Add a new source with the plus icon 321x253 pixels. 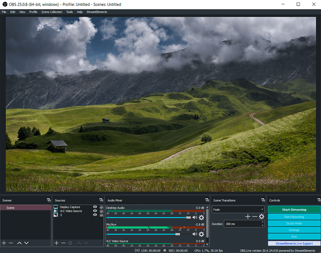[x=57, y=243]
